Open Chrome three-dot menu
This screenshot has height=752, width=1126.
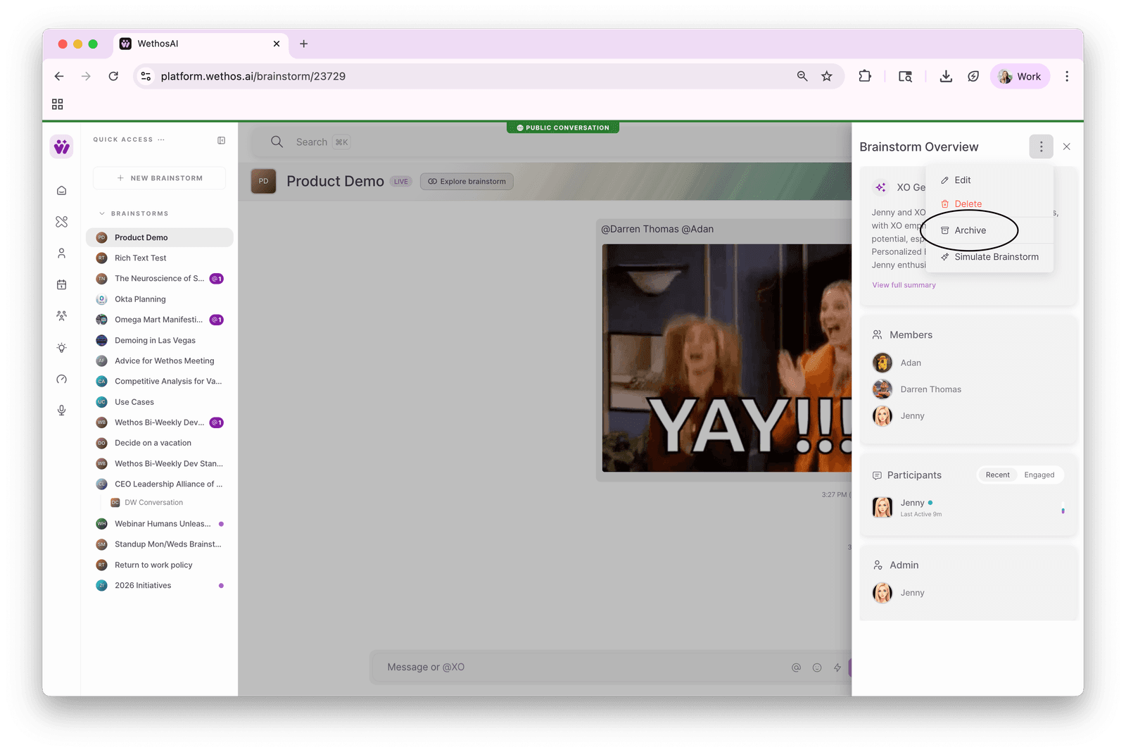pyautogui.click(x=1067, y=76)
